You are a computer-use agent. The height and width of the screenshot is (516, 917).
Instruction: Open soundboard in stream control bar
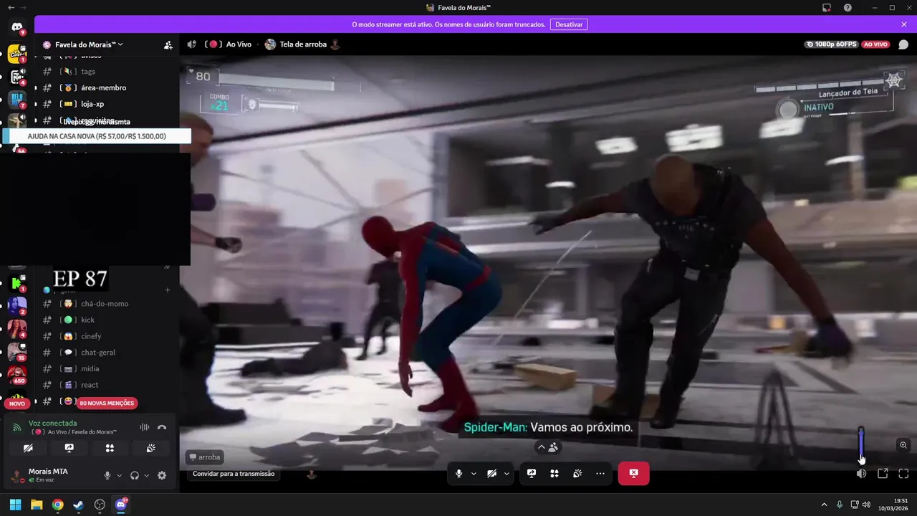577,474
